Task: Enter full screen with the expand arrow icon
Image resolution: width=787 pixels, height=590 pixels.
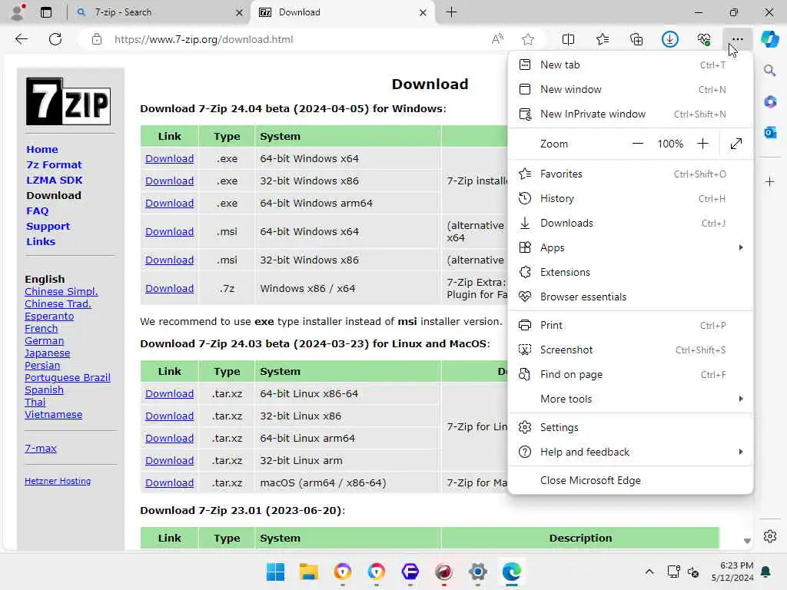Action: tap(736, 144)
